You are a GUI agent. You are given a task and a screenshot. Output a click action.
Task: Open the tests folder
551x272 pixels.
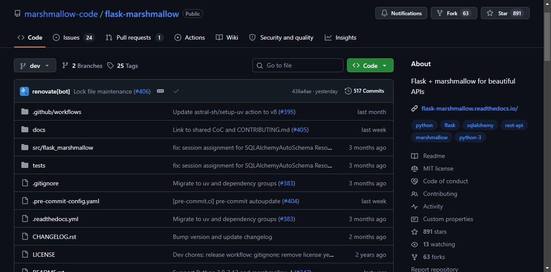(39, 165)
